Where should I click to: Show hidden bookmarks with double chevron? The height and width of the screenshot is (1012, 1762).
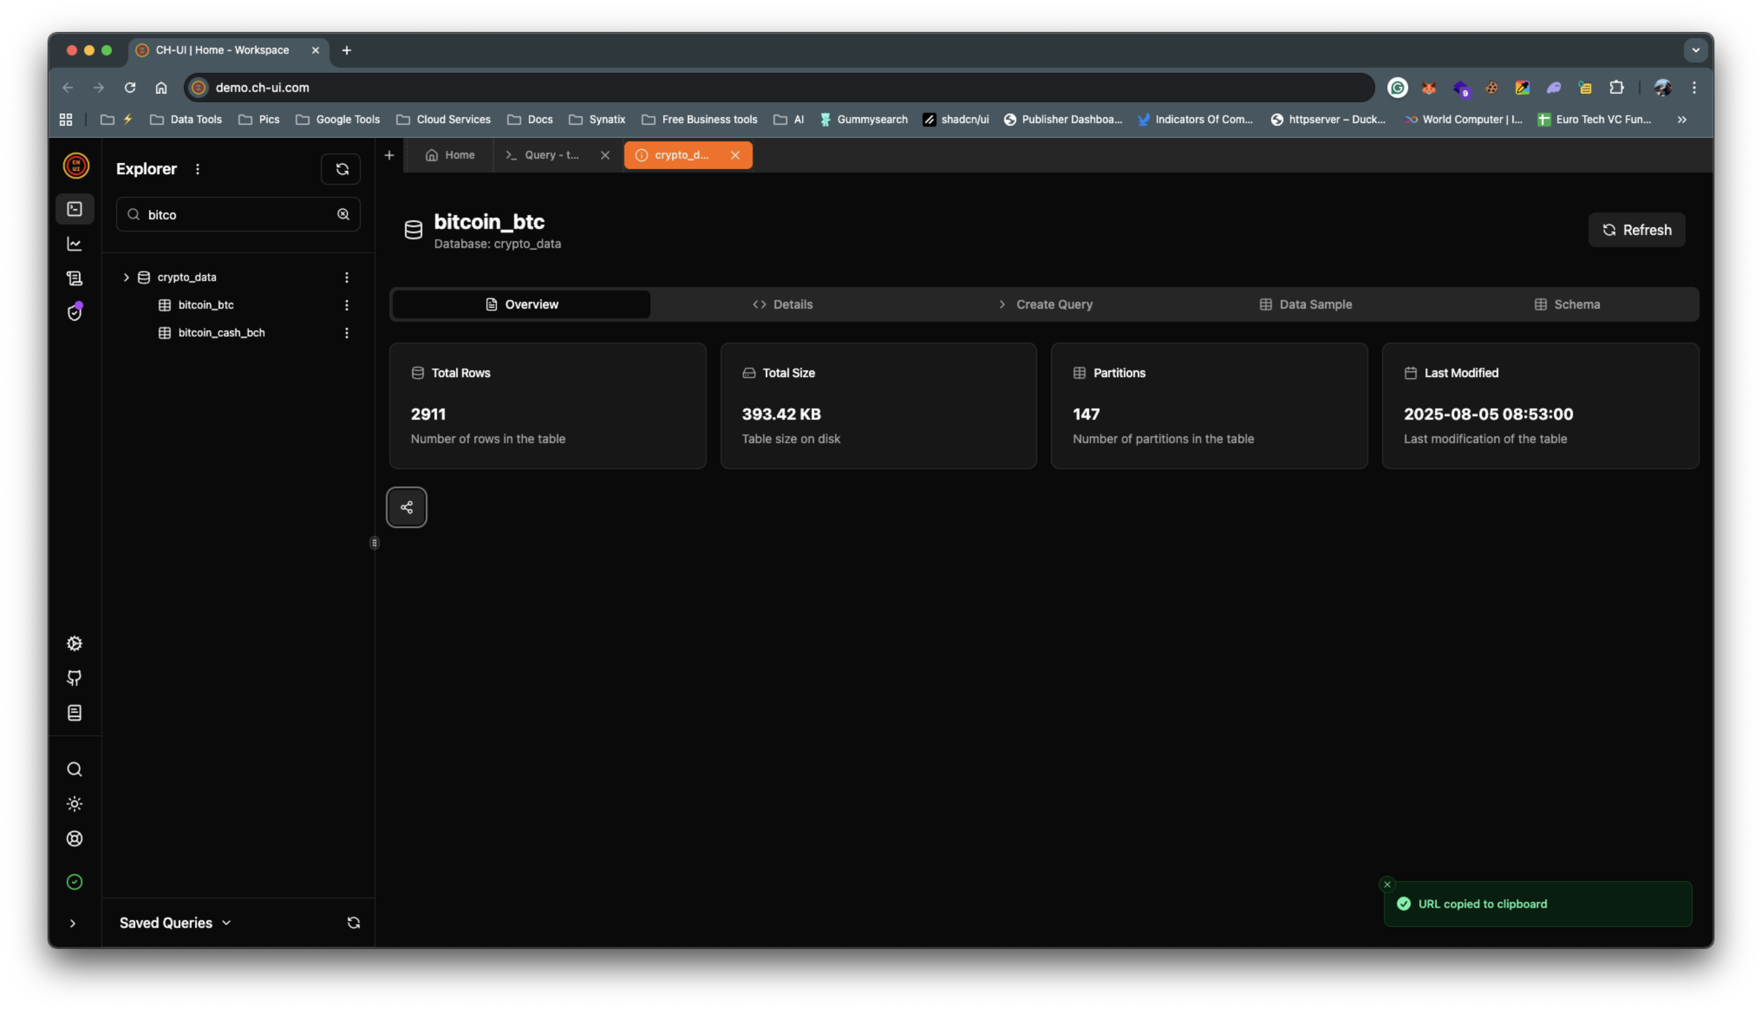[x=1681, y=120]
